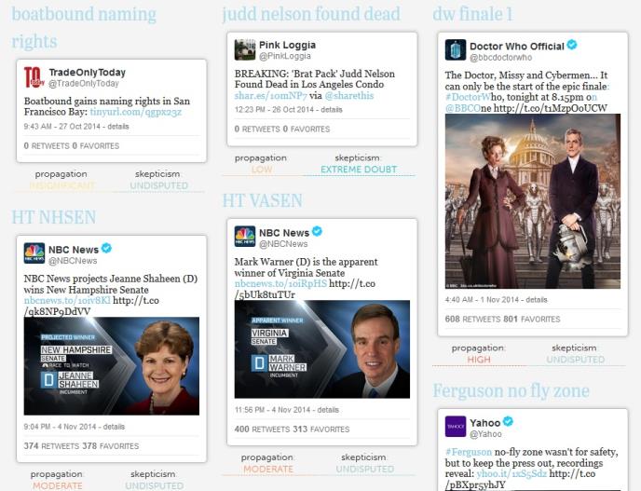This screenshot has width=641, height=491.
Task: Click NBC News avatar in New Hampshire tweet
Action: tap(34, 253)
